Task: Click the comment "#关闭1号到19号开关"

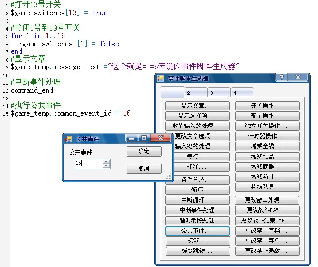Action: [46, 28]
